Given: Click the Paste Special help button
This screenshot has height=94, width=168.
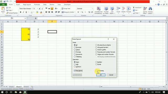Looking at the screenshot, I should pyautogui.click(x=108, y=39).
